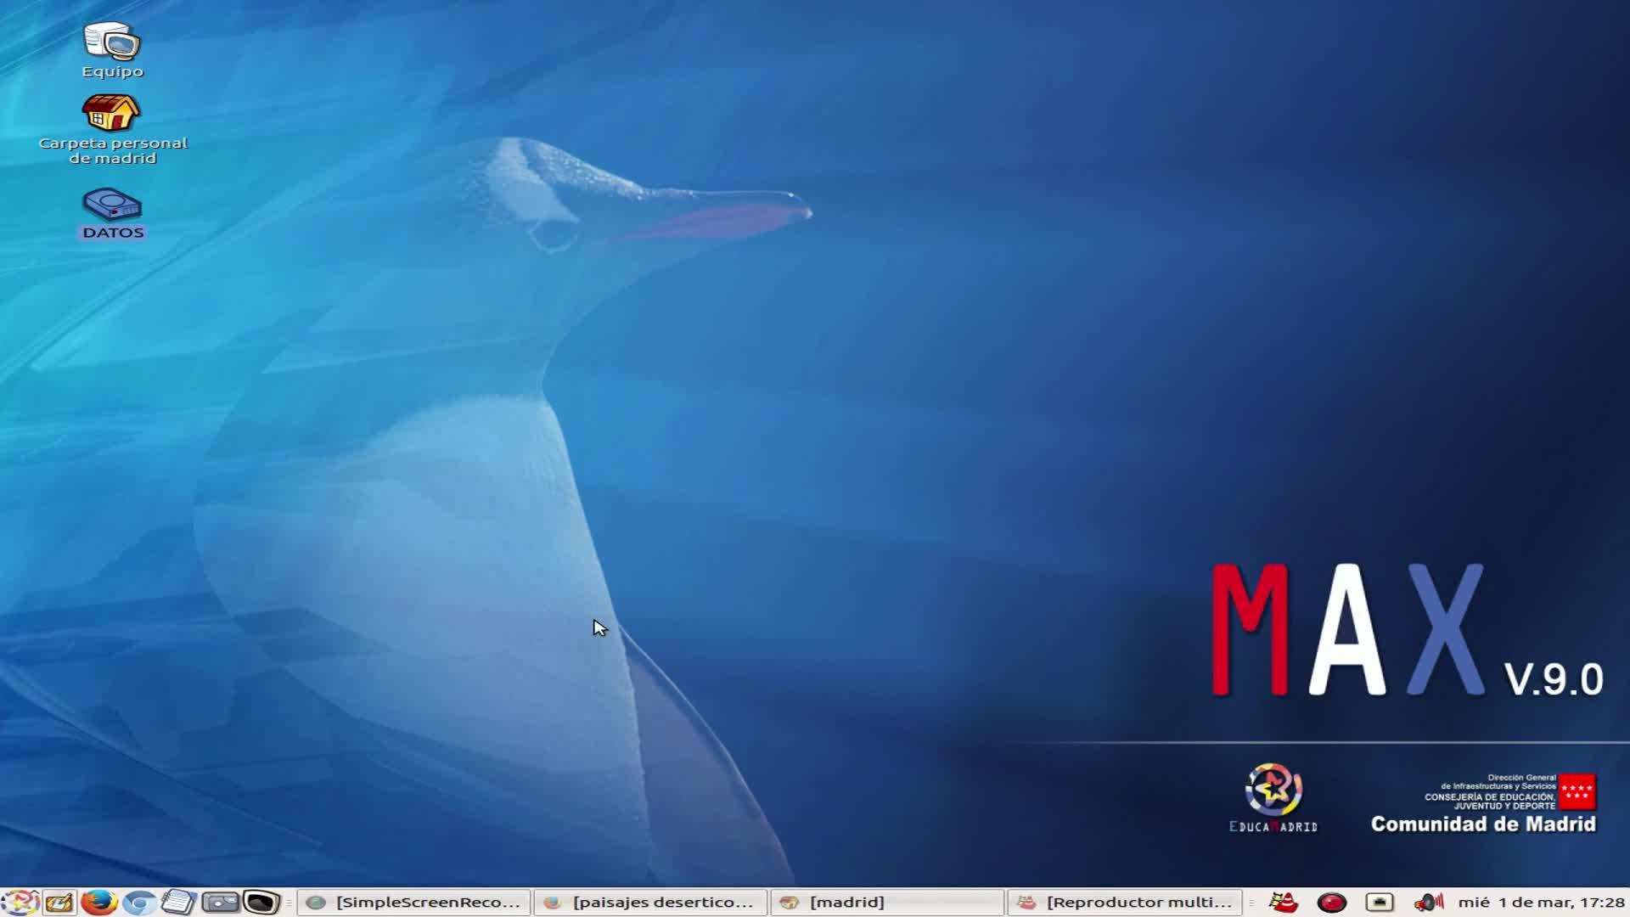Open the terminal launcher in panel
Screen dimensions: 1630x917
[261, 902]
